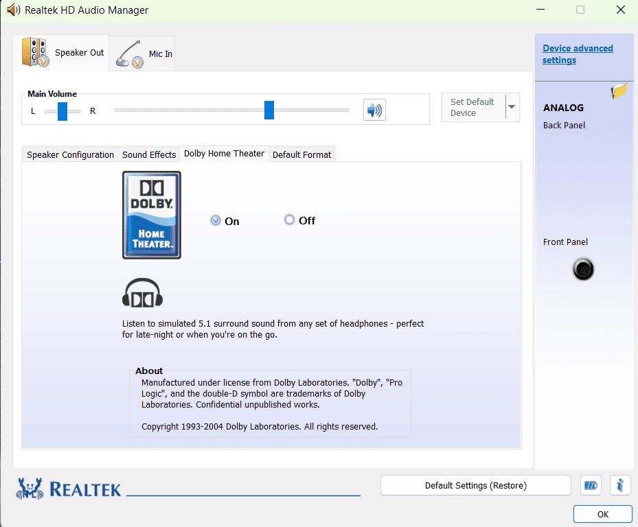Switch to the Speaker Out device tab

pyautogui.click(x=61, y=53)
